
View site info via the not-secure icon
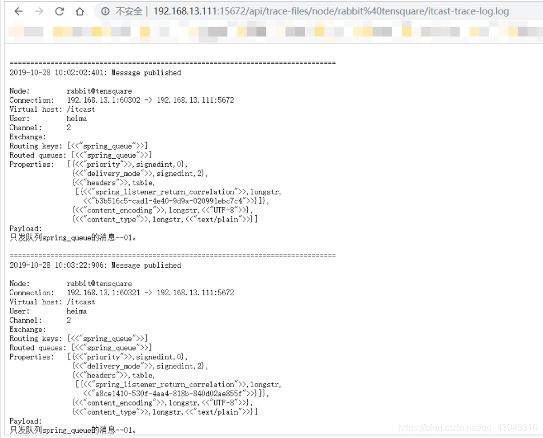coord(105,11)
